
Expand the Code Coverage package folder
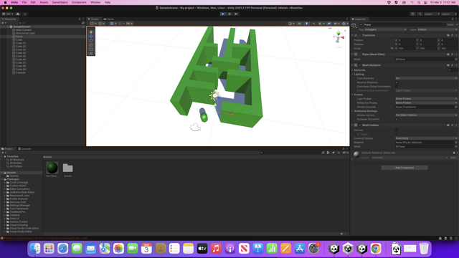pos(4,183)
